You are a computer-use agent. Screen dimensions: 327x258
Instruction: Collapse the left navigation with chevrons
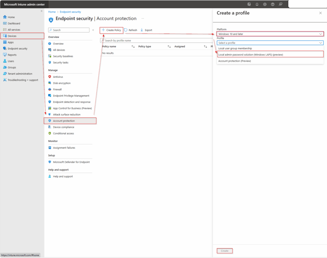coord(41,11)
